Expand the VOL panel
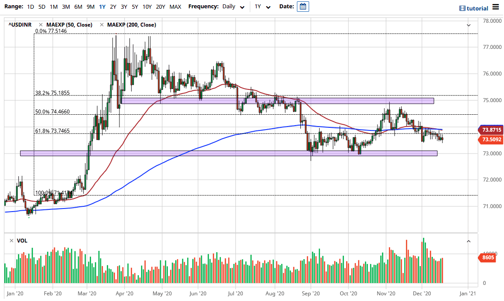 (x=469, y=240)
